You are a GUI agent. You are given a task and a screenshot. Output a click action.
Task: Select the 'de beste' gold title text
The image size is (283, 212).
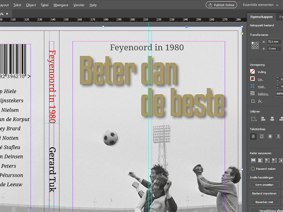(x=183, y=102)
